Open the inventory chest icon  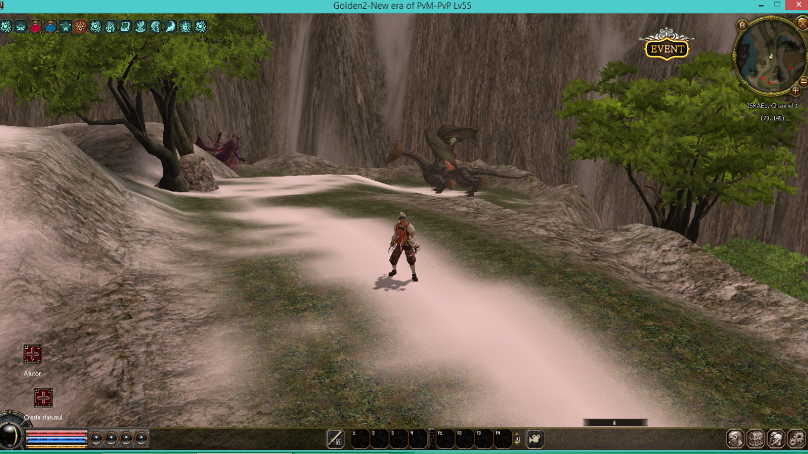[x=755, y=439]
